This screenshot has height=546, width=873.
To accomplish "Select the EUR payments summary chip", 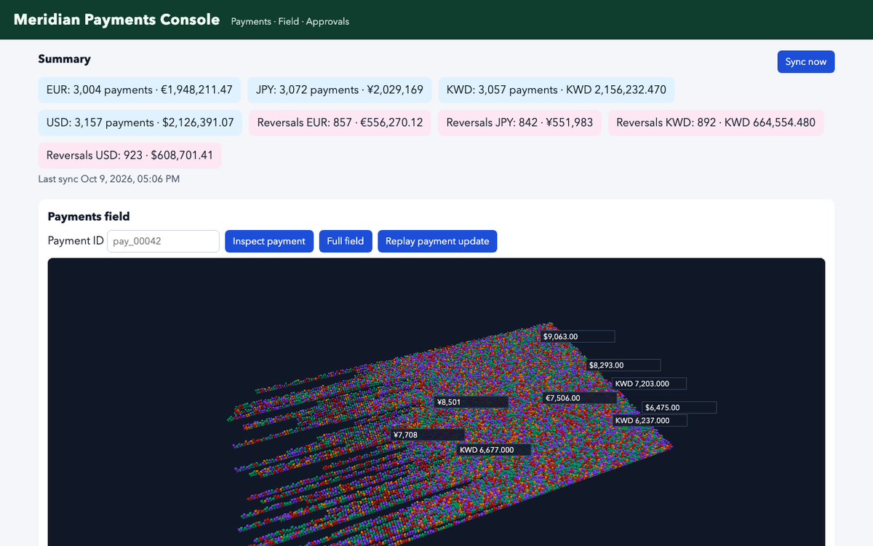I will (x=140, y=90).
